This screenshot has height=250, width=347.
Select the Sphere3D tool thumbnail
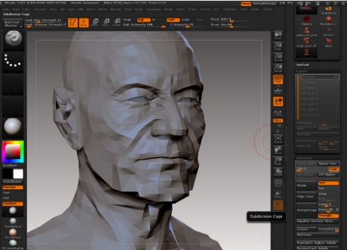pyautogui.click(x=306, y=20)
